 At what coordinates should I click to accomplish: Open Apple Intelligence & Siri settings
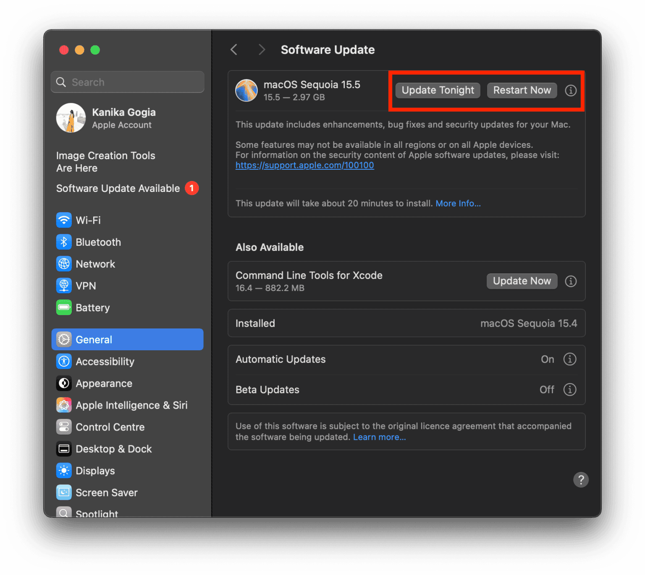coord(131,405)
